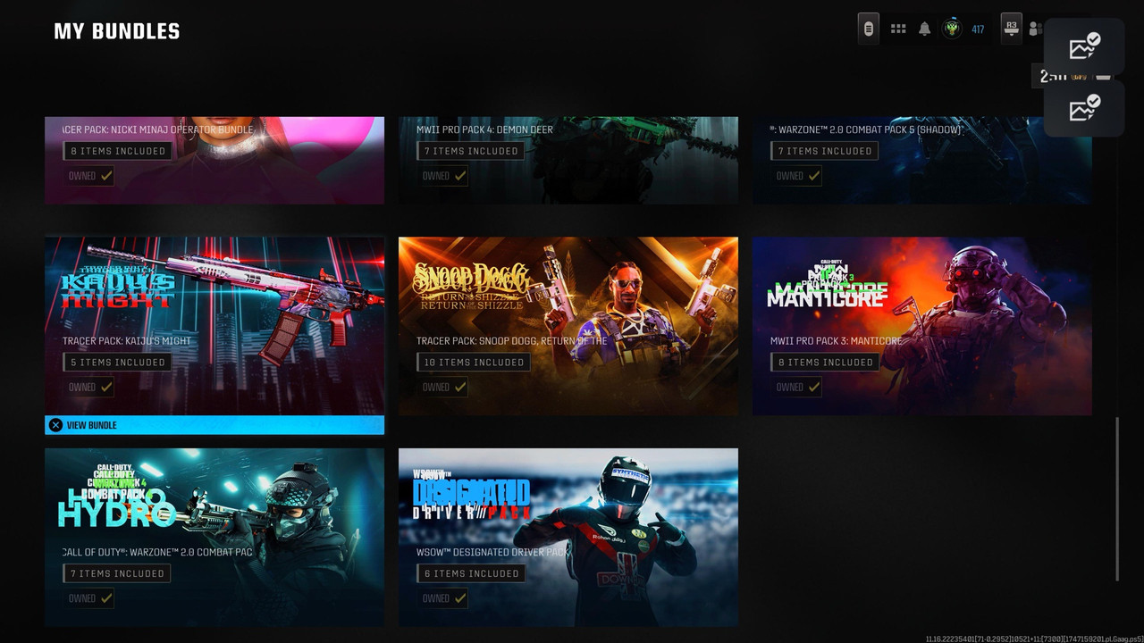Screen dimensions: 1144x643
Task: Click the 417 level number
Action: 978,29
